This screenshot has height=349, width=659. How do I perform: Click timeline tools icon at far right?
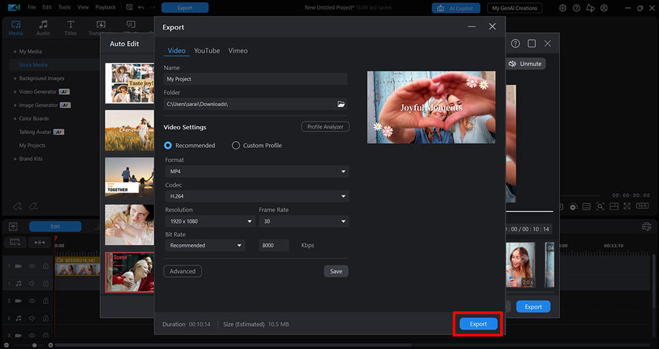point(647,226)
